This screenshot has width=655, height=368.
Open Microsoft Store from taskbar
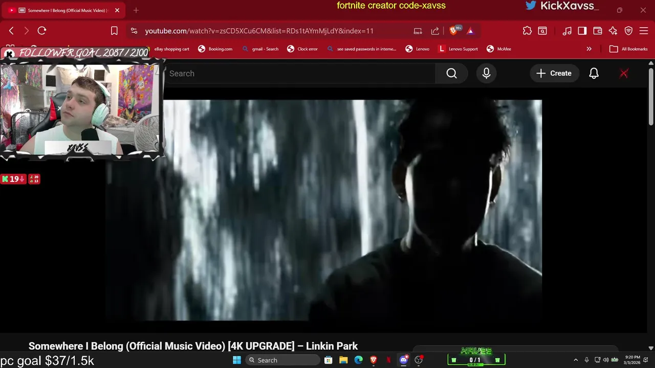pyautogui.click(x=329, y=360)
